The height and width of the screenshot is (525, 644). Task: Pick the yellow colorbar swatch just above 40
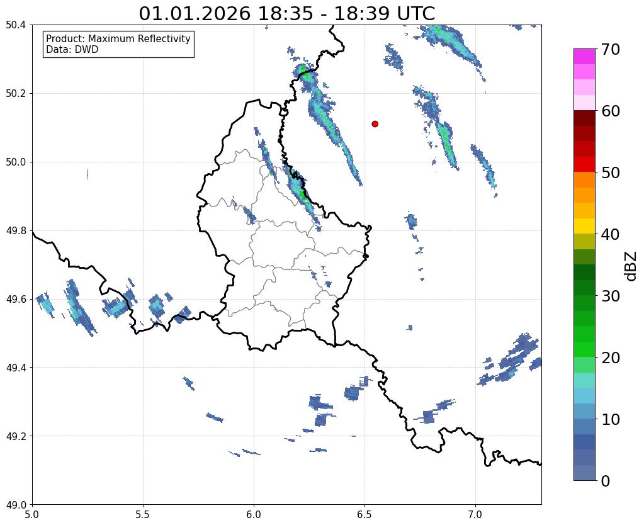[x=584, y=227]
